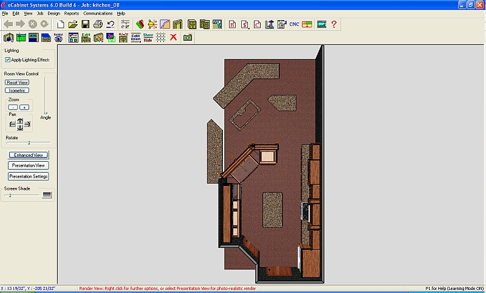Click the camera snapshot icon
The width and height of the screenshot is (486, 293).
pos(188,37)
